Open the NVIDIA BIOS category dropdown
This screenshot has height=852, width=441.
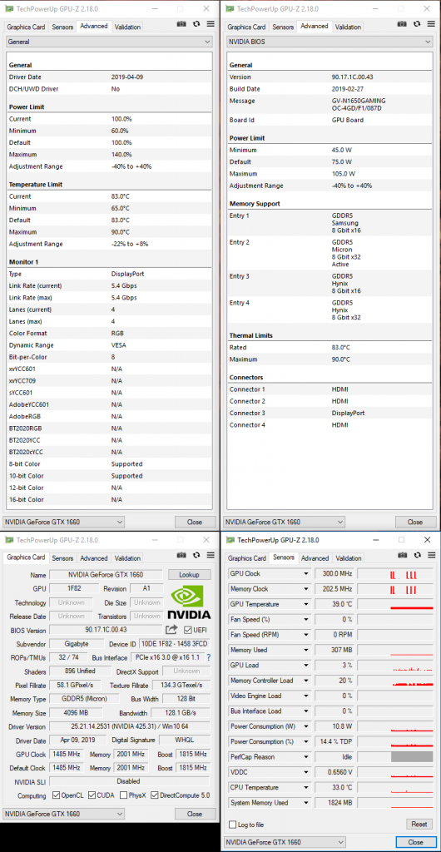pos(330,42)
